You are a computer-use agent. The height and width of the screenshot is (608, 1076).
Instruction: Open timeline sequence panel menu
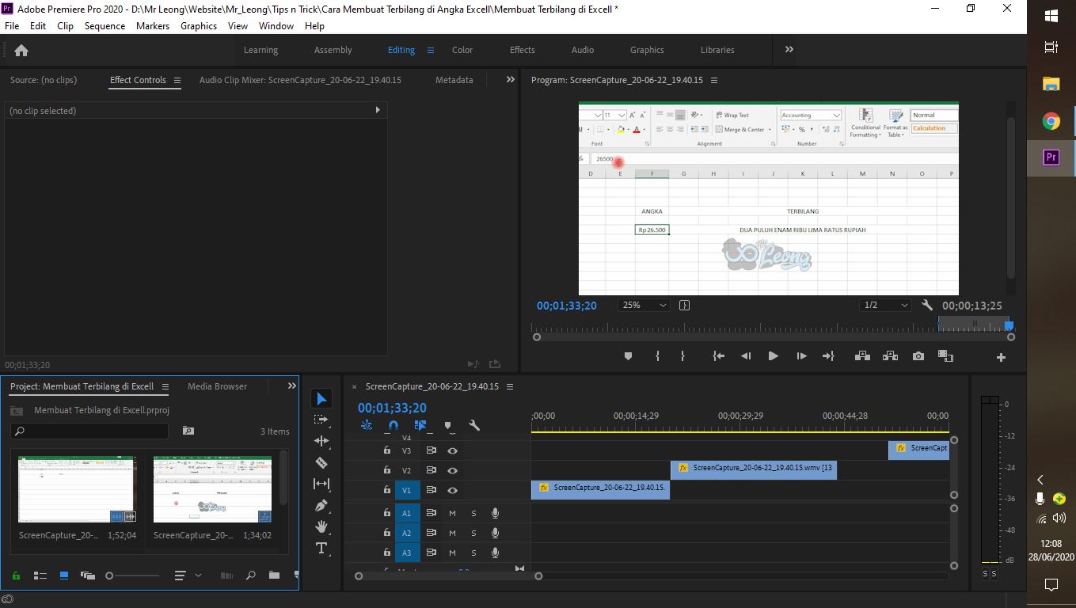tap(510, 386)
